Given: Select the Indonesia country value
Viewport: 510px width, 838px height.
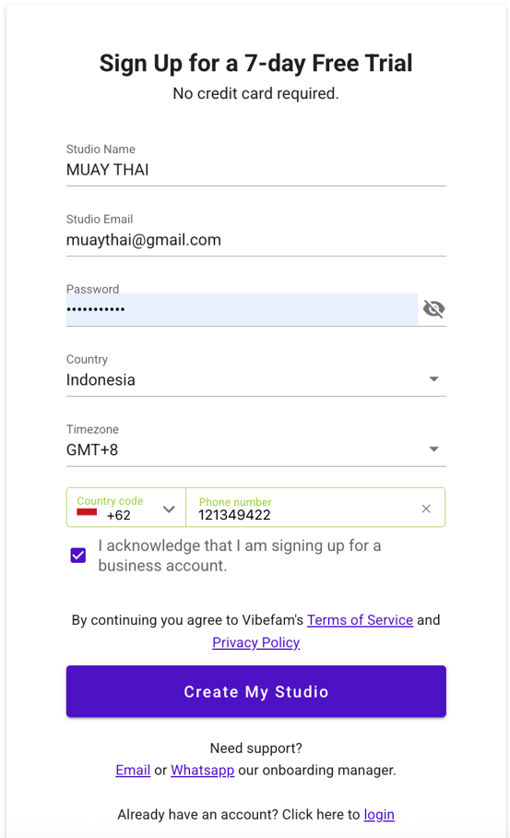Looking at the screenshot, I should pos(101,380).
